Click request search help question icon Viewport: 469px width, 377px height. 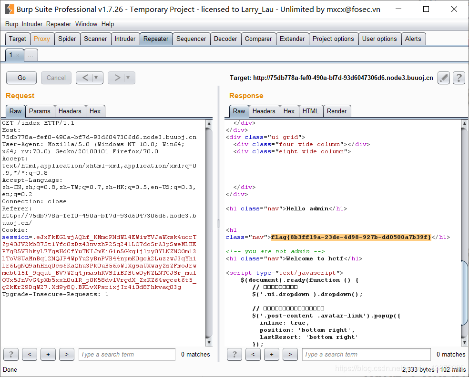11,354
